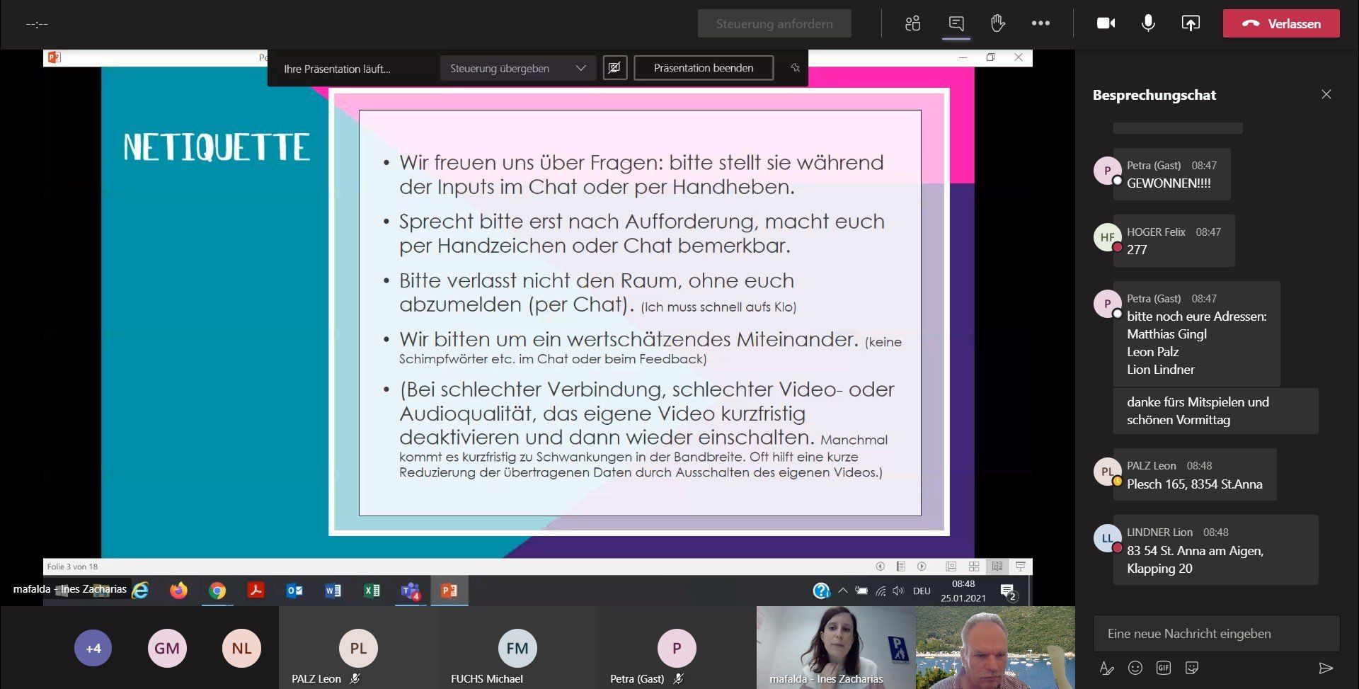The image size is (1359, 689).
Task: Open the Steuerung übergeben dropdown
Action: [x=517, y=68]
